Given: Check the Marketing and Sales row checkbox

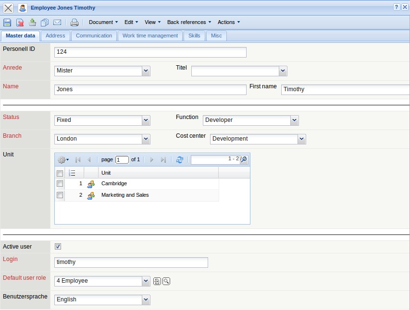Looking at the screenshot, I should pos(60,195).
